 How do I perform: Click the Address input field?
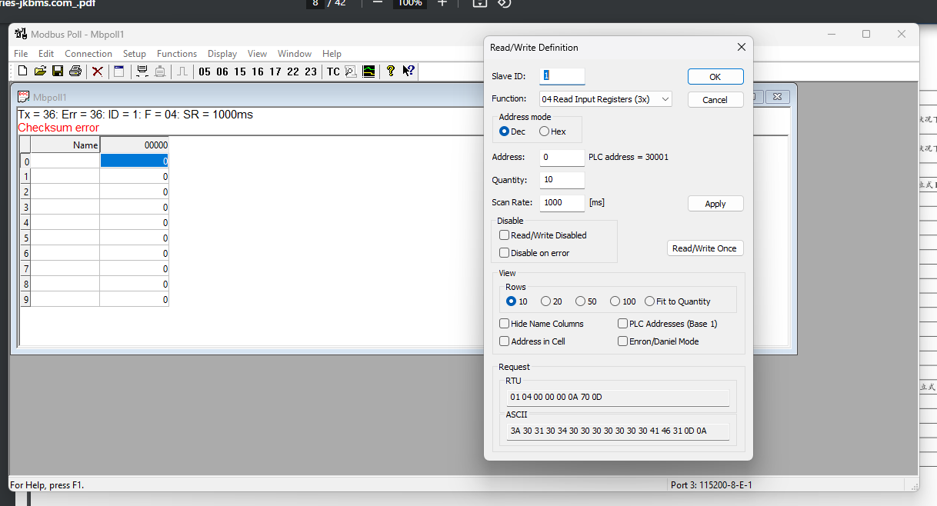click(x=562, y=157)
